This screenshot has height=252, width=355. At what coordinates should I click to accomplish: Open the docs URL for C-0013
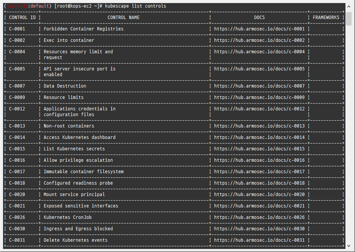pos(260,126)
